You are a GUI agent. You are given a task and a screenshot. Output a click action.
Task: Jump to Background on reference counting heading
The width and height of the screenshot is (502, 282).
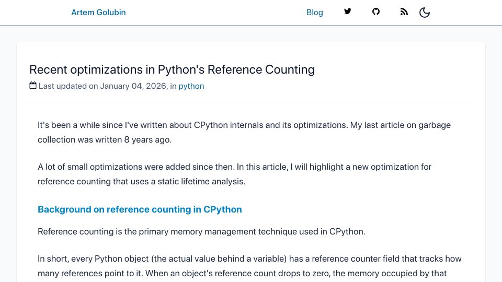pos(140,209)
